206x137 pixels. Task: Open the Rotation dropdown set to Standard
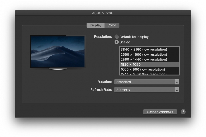point(146,82)
